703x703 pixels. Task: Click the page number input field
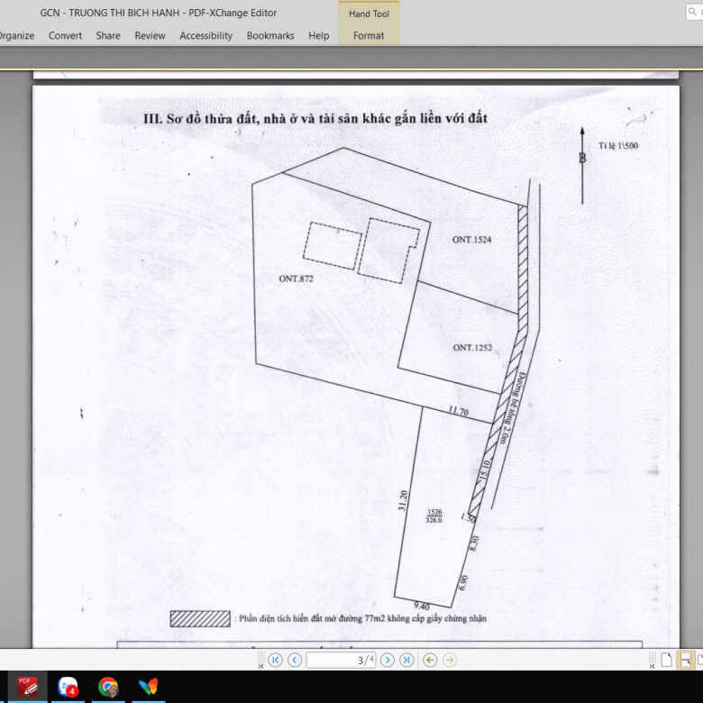point(341,660)
